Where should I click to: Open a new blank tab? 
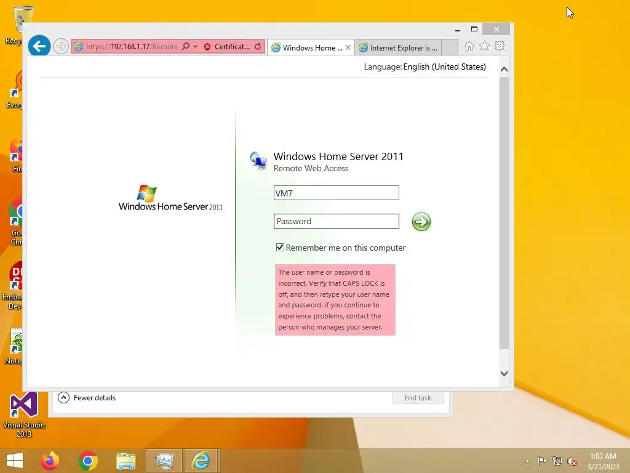[x=450, y=47]
